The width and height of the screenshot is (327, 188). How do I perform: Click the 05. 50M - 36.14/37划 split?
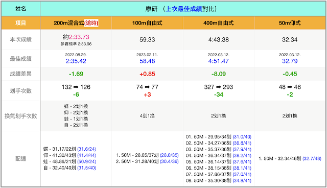coord(219,162)
